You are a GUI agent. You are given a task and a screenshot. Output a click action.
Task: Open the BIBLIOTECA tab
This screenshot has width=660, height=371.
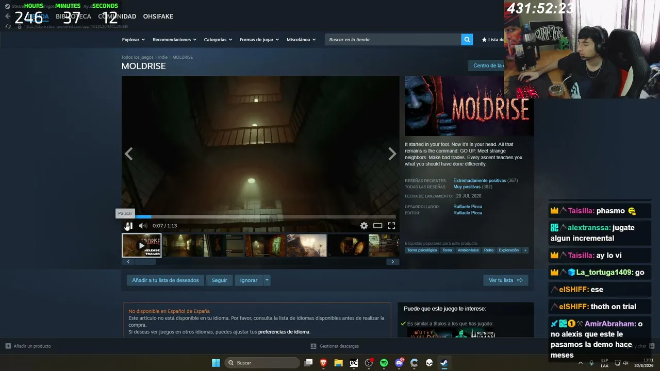pyautogui.click(x=73, y=16)
